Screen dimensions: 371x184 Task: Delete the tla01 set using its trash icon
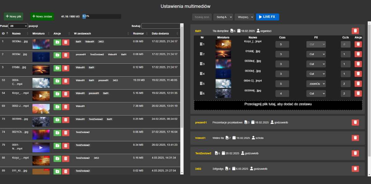point(355,31)
